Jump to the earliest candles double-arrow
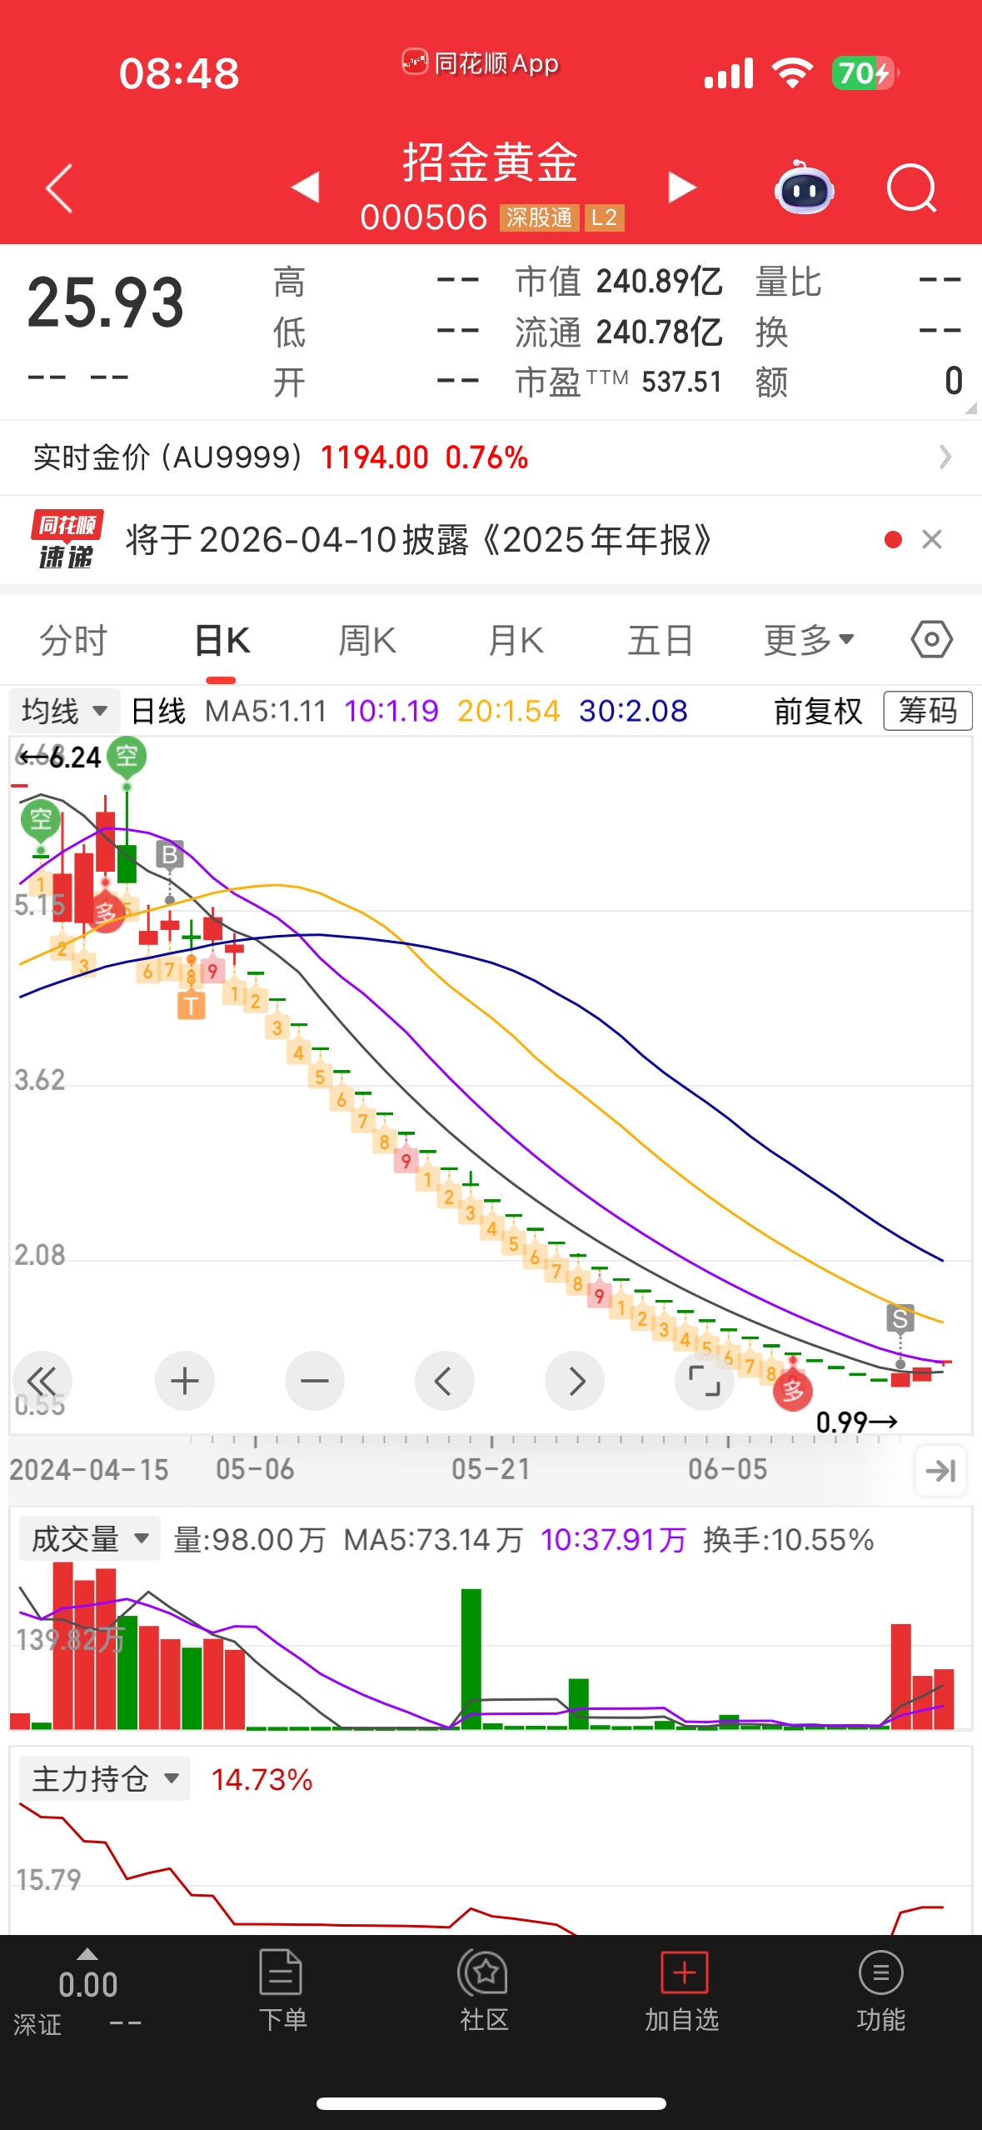 (x=42, y=1381)
